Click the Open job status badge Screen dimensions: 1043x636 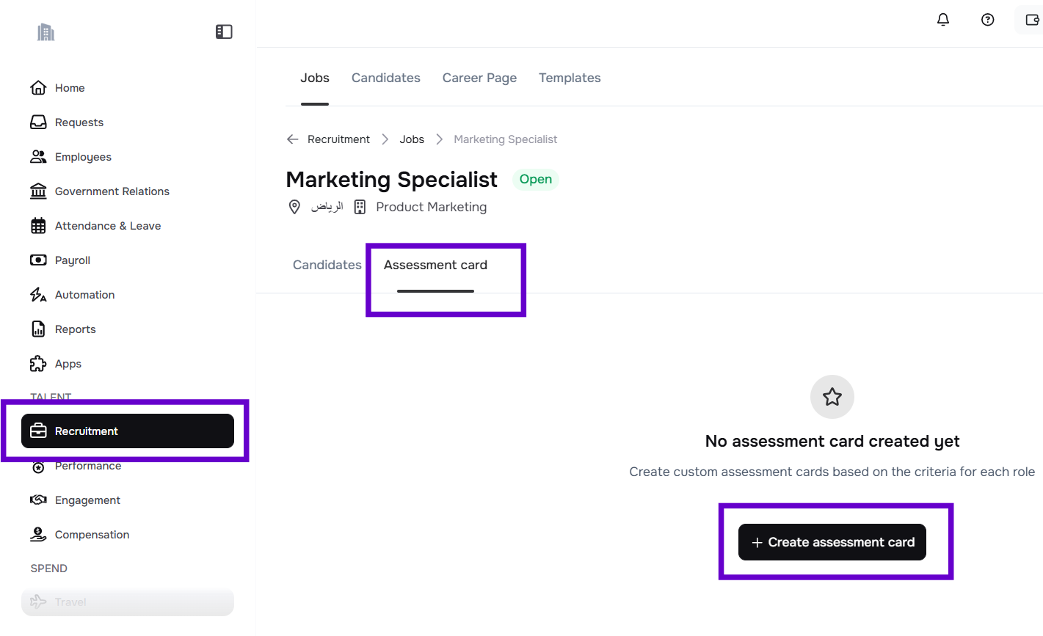pos(535,180)
